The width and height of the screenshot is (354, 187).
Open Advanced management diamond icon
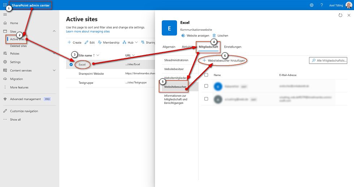click(x=5, y=99)
